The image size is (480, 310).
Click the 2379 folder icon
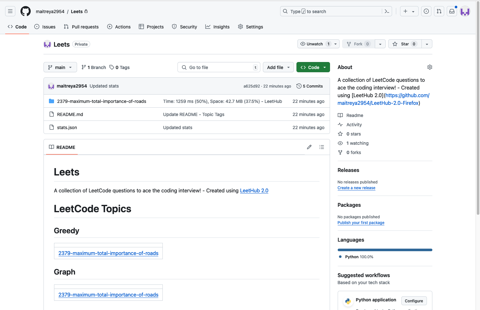tap(51, 101)
